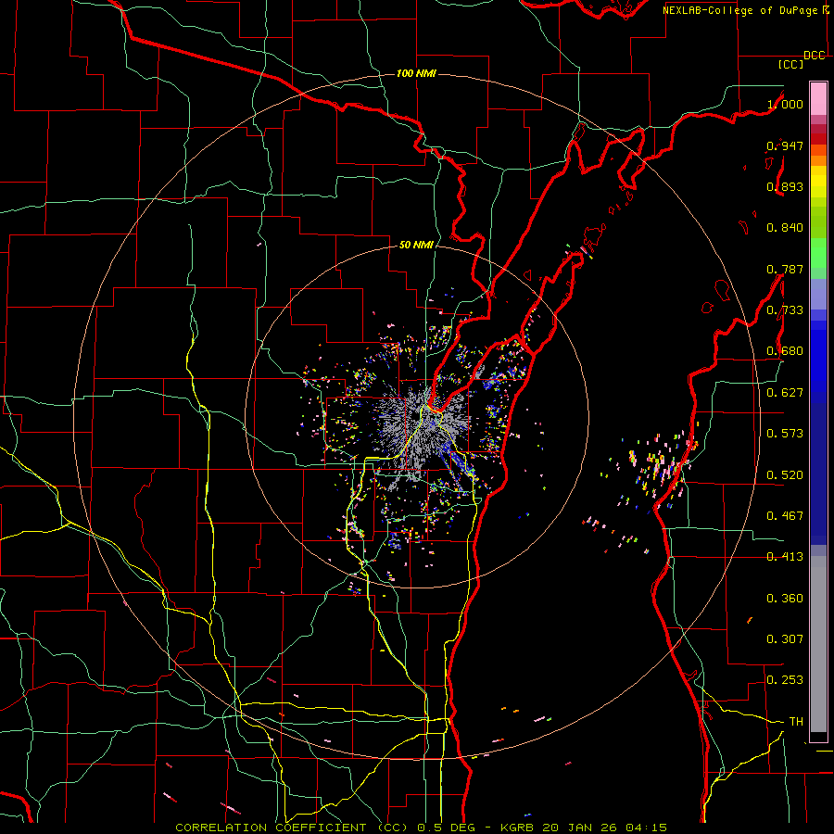Select the 0.840 legend value
The height and width of the screenshot is (834, 834).
pyautogui.click(x=785, y=228)
